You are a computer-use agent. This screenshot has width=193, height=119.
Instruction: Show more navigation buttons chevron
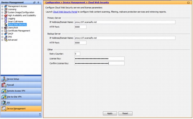tap(40, 115)
